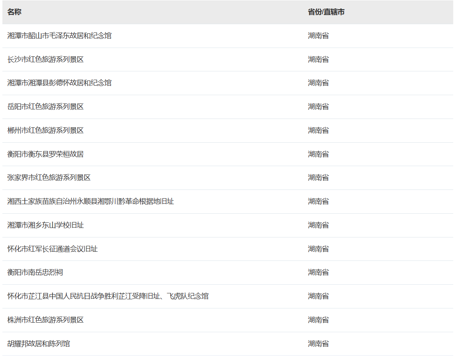Click the 名称 column header
The width and height of the screenshot is (454, 356).
pos(14,12)
